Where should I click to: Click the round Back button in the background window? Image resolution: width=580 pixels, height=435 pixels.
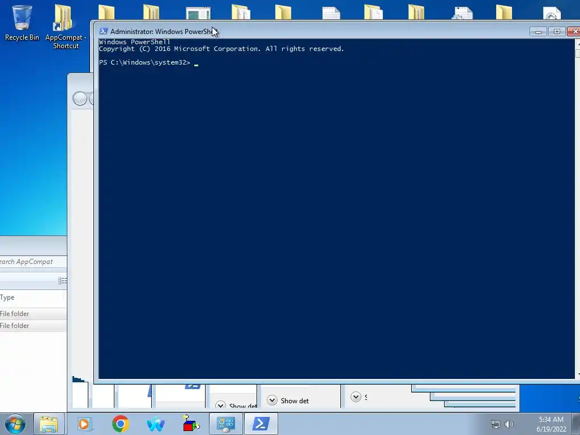[x=79, y=99]
